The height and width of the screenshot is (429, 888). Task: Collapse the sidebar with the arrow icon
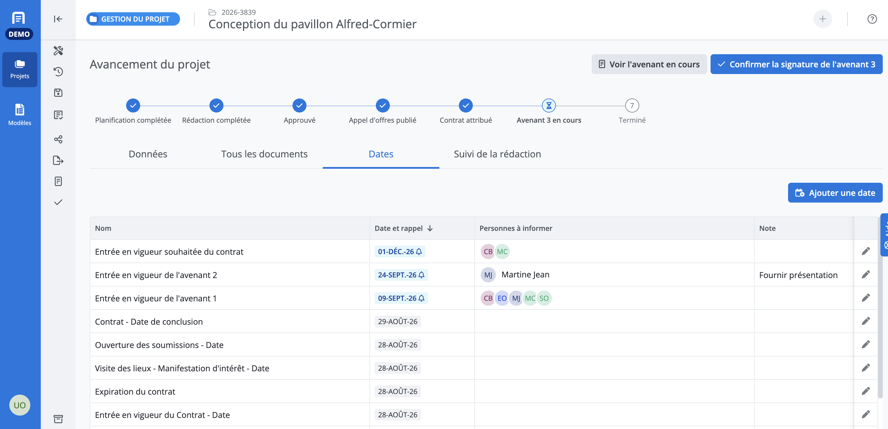(x=58, y=19)
